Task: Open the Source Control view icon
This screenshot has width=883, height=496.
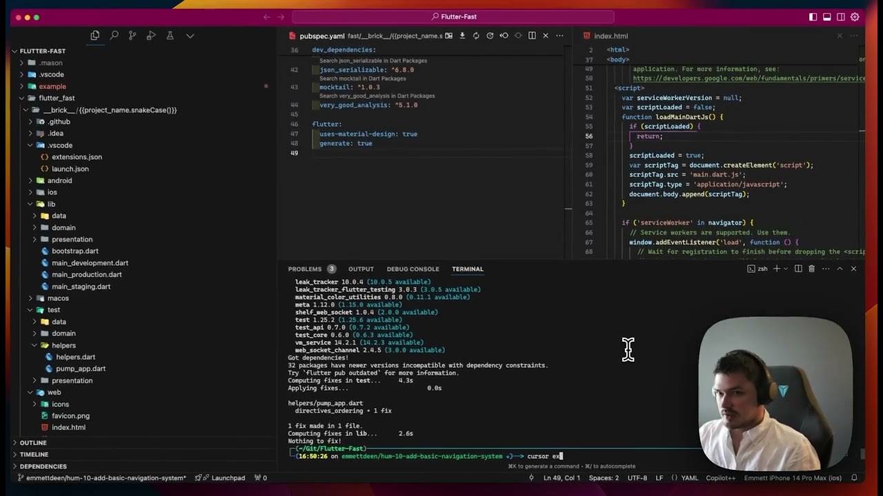Action: tap(132, 36)
